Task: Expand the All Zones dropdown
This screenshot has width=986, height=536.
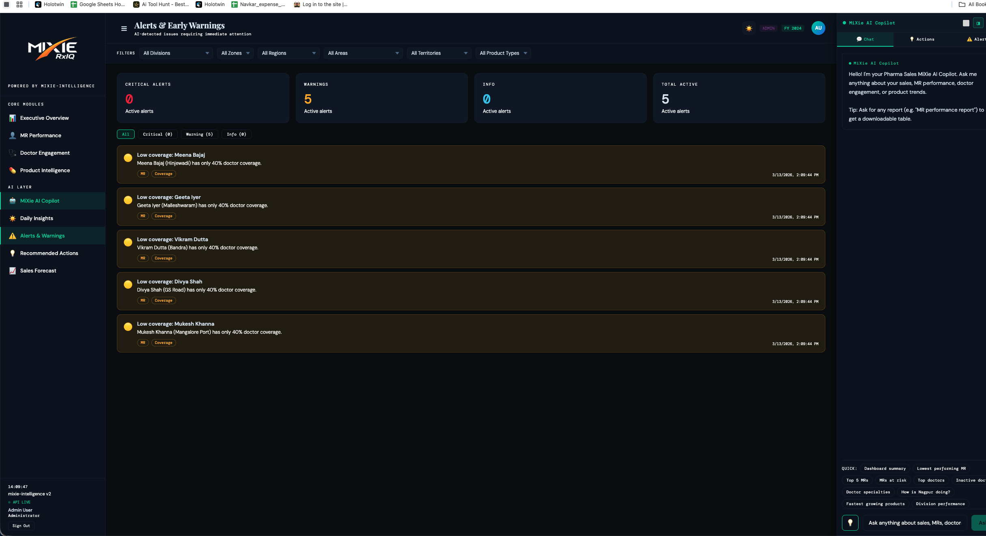Action: click(235, 53)
